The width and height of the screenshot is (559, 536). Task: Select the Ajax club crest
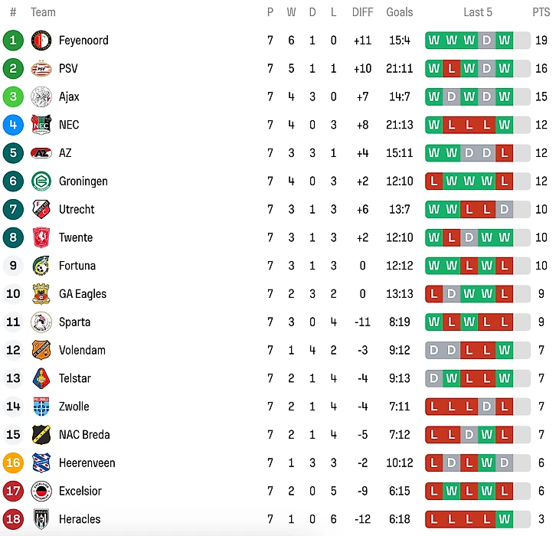click(x=41, y=97)
